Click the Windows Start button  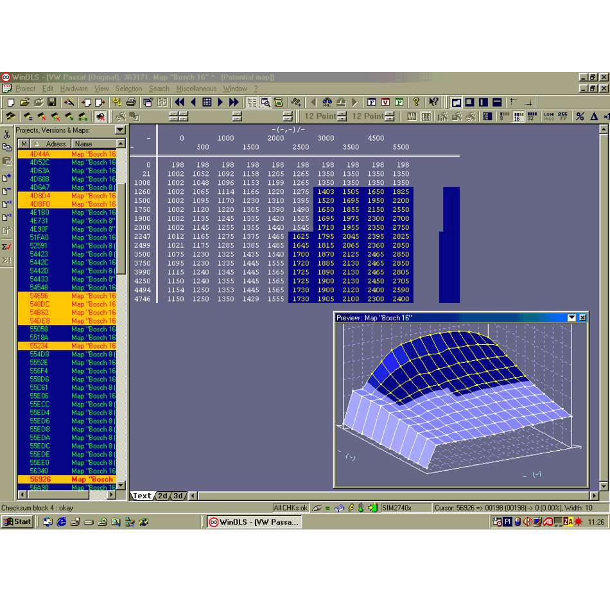pos(17,521)
